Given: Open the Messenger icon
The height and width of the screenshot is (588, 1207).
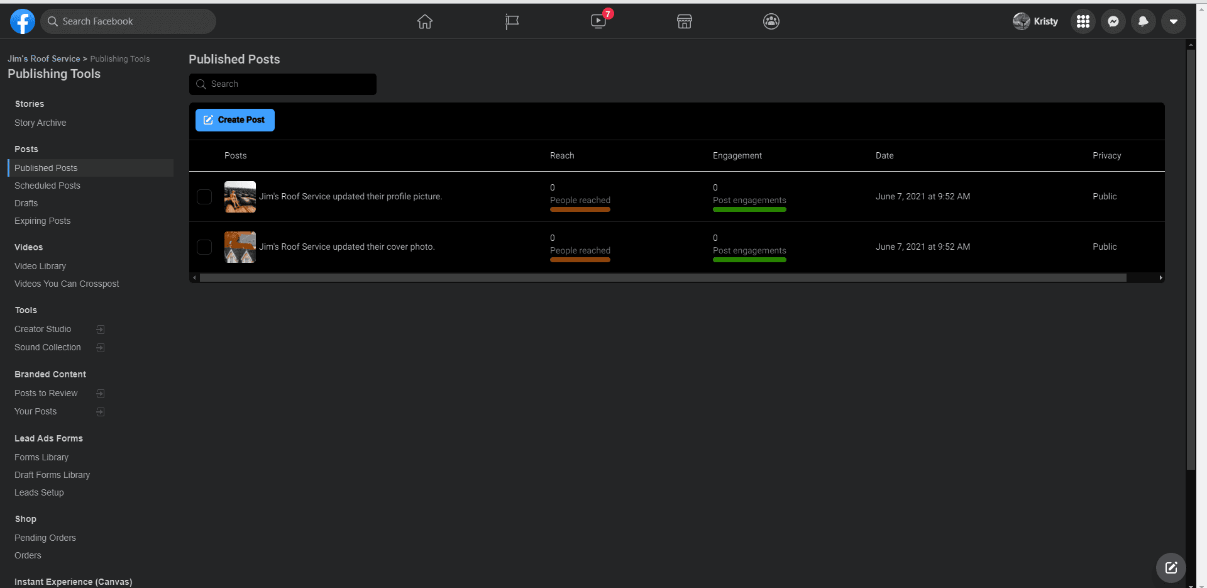Looking at the screenshot, I should [x=1113, y=21].
